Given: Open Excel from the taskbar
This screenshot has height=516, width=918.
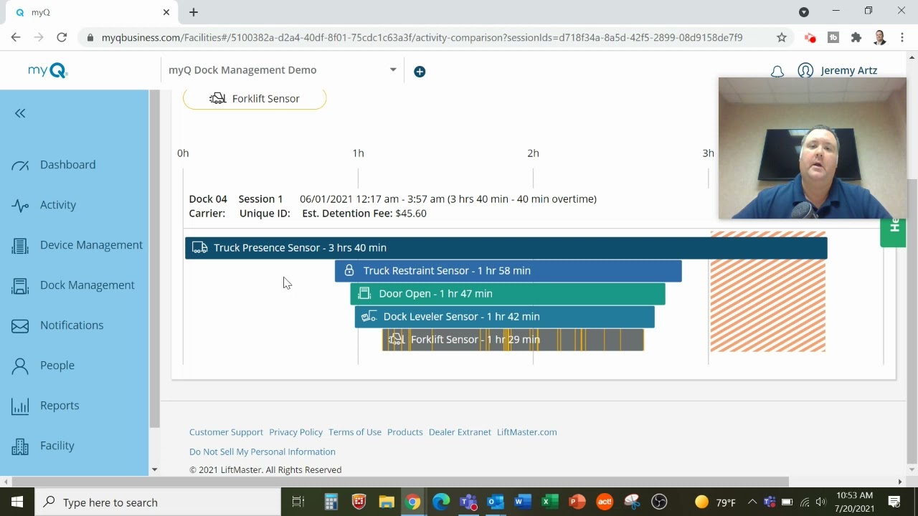Looking at the screenshot, I should [550, 502].
